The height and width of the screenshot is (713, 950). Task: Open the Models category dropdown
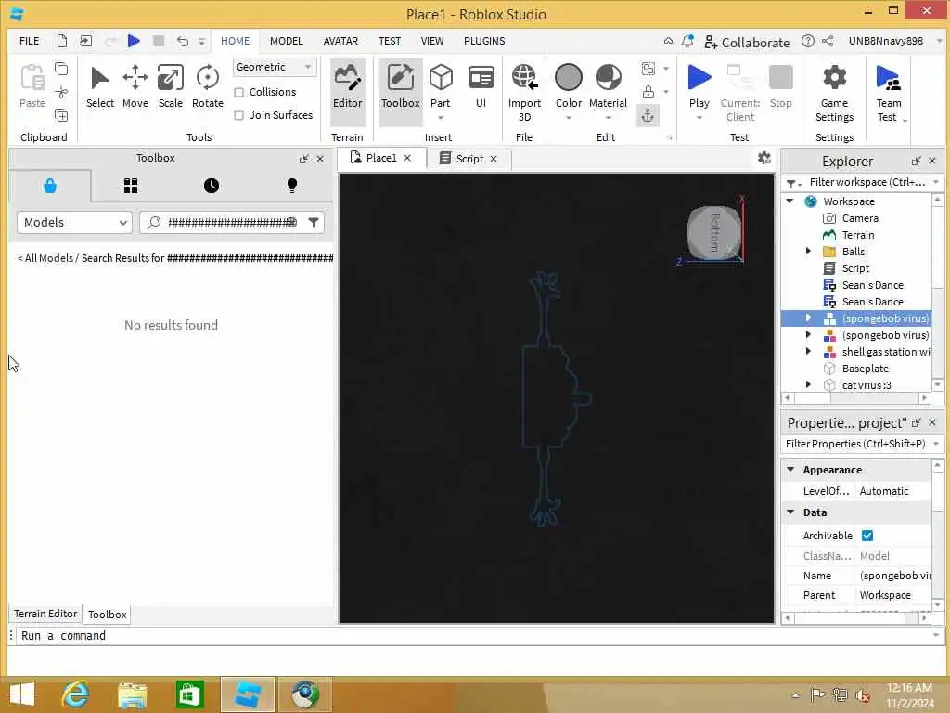74,223
